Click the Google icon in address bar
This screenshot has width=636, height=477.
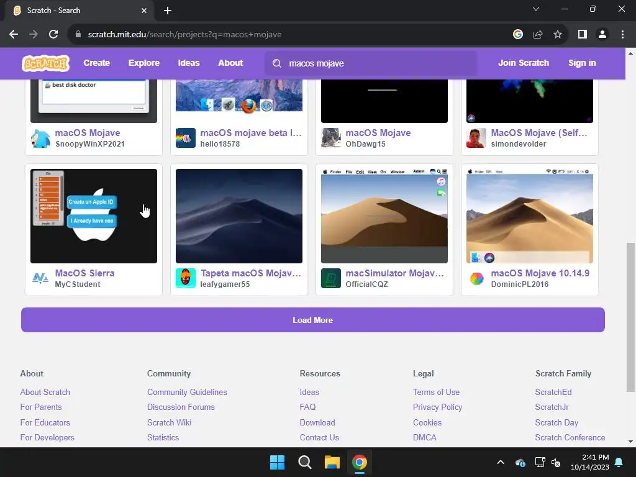(x=517, y=35)
